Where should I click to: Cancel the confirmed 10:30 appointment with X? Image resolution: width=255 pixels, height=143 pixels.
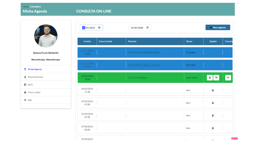click(x=228, y=78)
